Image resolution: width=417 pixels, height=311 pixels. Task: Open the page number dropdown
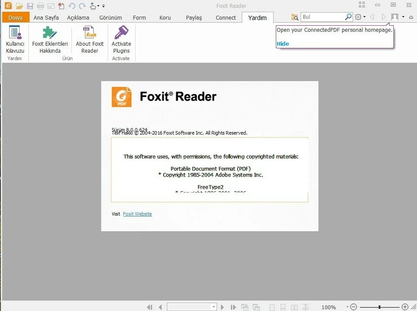[x=214, y=307]
